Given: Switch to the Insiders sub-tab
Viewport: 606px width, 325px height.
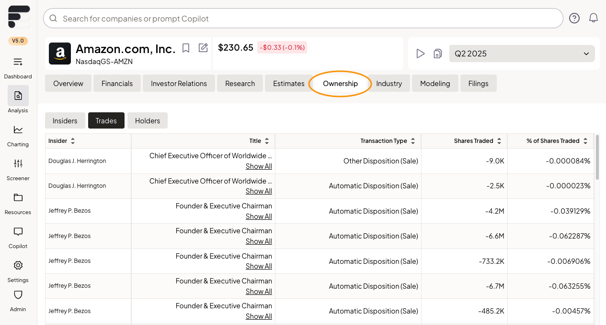Looking at the screenshot, I should pos(65,120).
